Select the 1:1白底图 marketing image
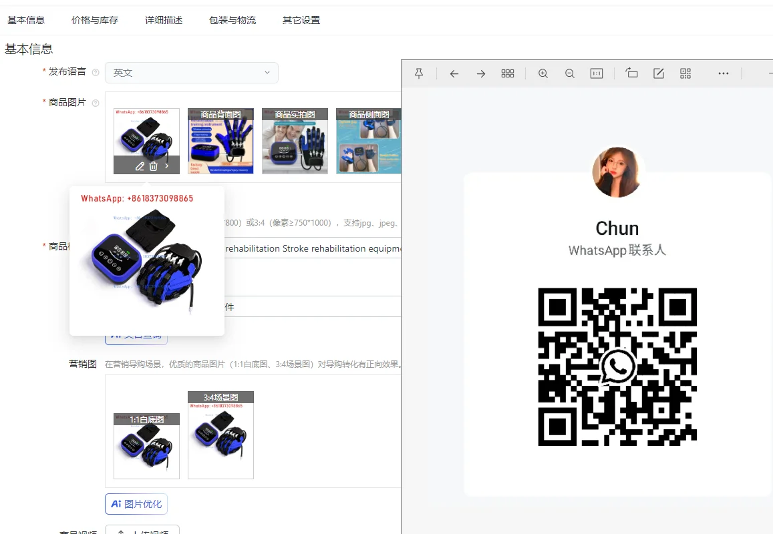The height and width of the screenshot is (534, 773). pos(146,446)
